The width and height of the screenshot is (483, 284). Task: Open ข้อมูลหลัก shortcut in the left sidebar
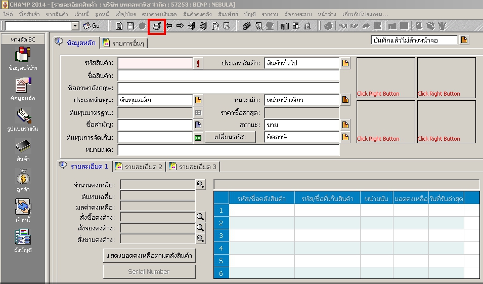pyautogui.click(x=23, y=89)
